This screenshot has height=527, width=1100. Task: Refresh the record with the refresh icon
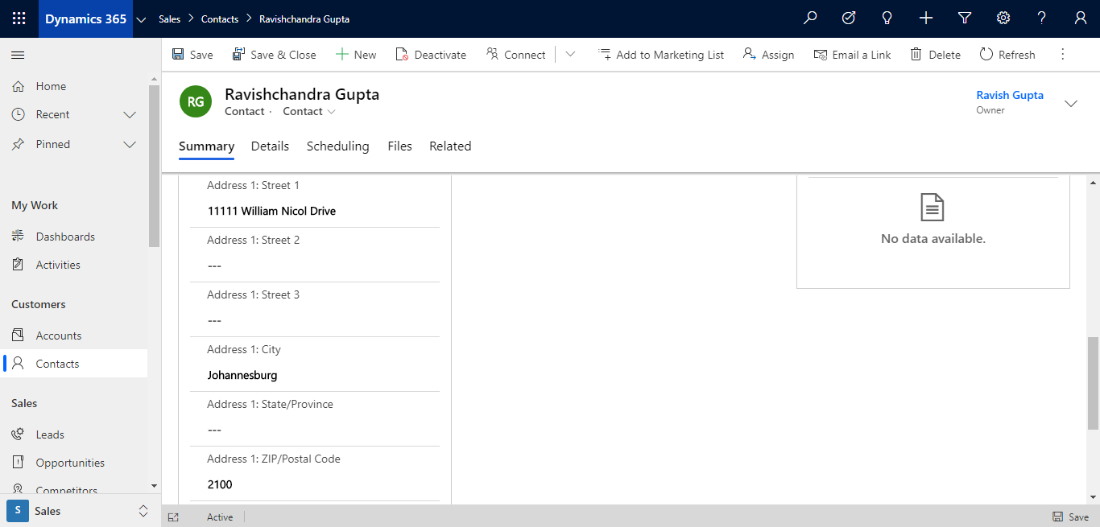[1007, 54]
